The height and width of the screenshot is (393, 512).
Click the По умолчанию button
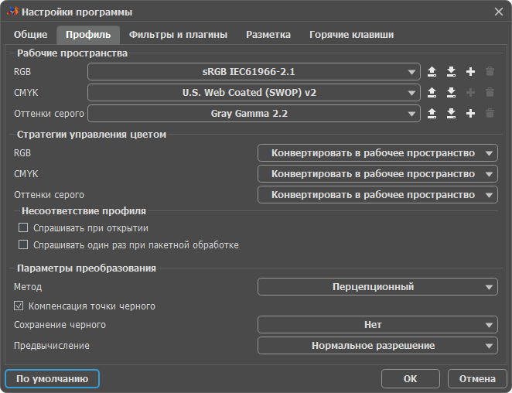[x=53, y=378]
